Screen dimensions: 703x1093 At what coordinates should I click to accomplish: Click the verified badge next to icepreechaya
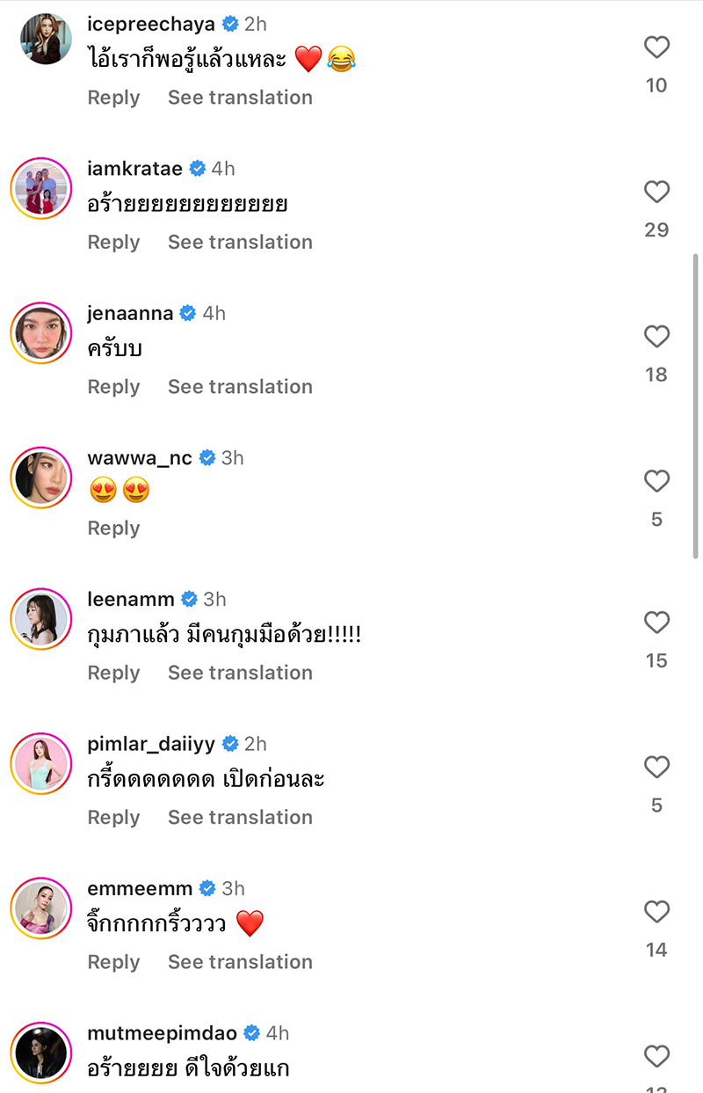point(229,24)
